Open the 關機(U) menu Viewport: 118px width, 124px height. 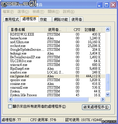(x=53, y=12)
